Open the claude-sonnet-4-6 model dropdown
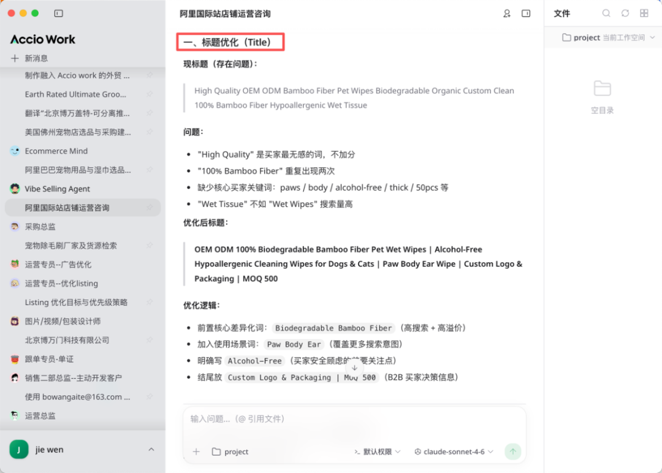The image size is (662, 473). (x=454, y=452)
